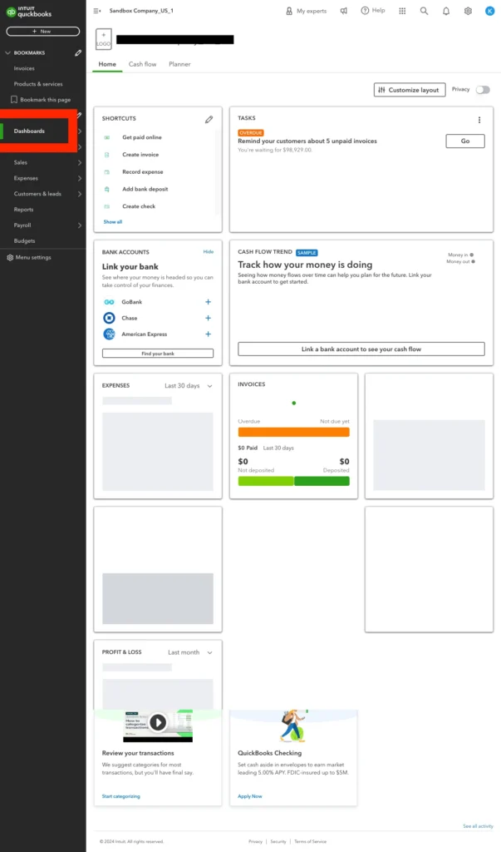This screenshot has height=852, width=501.
Task: Click the Create invoice shortcut icon
Action: point(107,155)
